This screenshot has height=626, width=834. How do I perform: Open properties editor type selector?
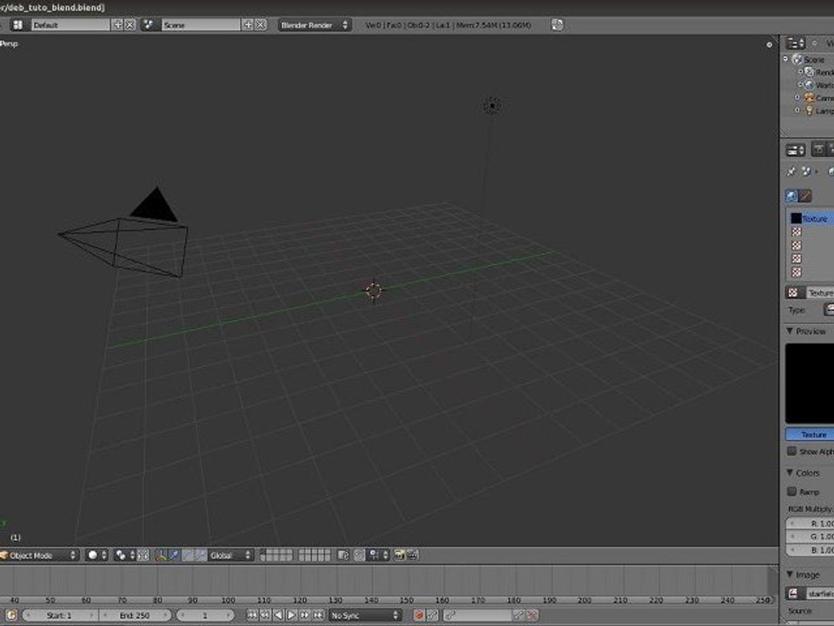796,150
